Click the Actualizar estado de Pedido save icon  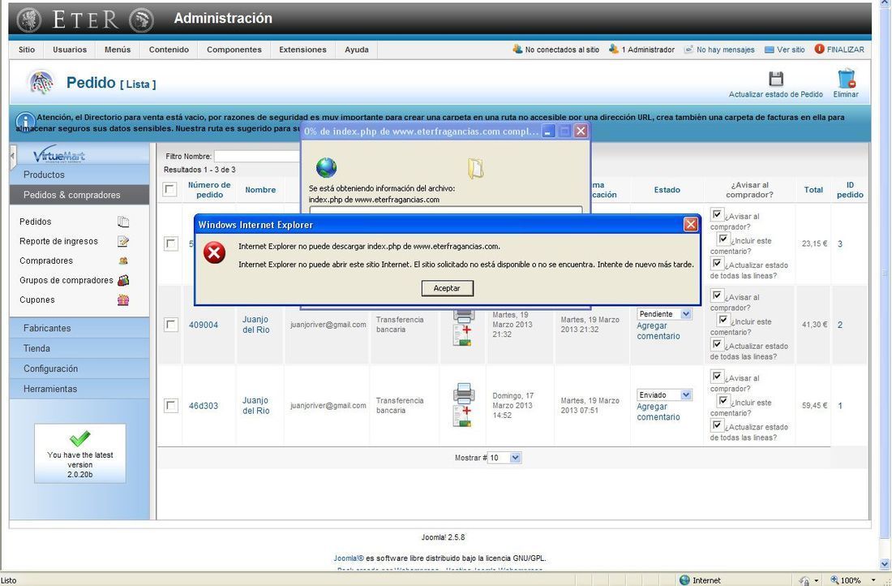(776, 79)
